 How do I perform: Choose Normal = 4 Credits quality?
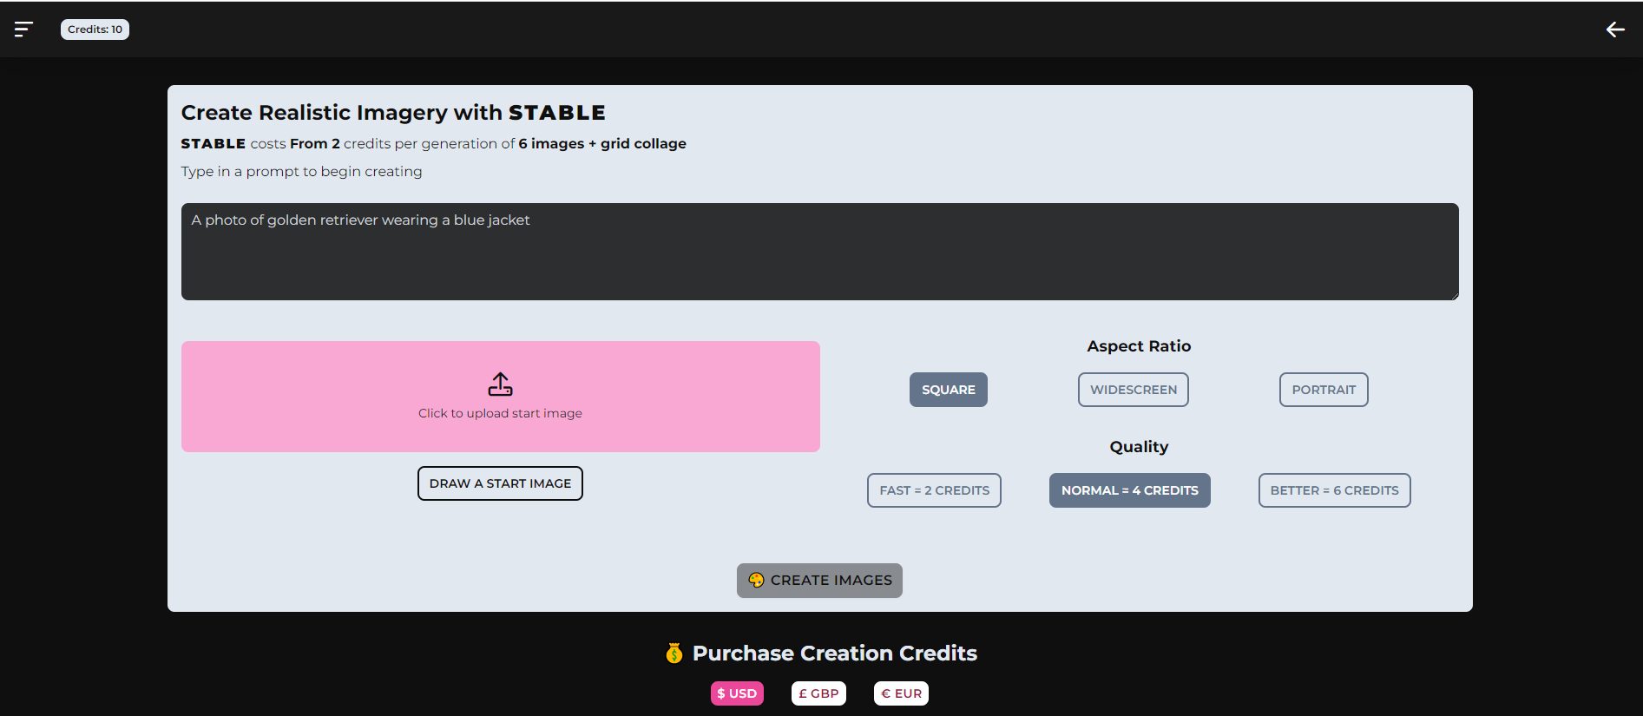pos(1129,490)
